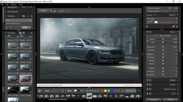
Task: Click the square toggle next to Before
Action: pos(51,11)
